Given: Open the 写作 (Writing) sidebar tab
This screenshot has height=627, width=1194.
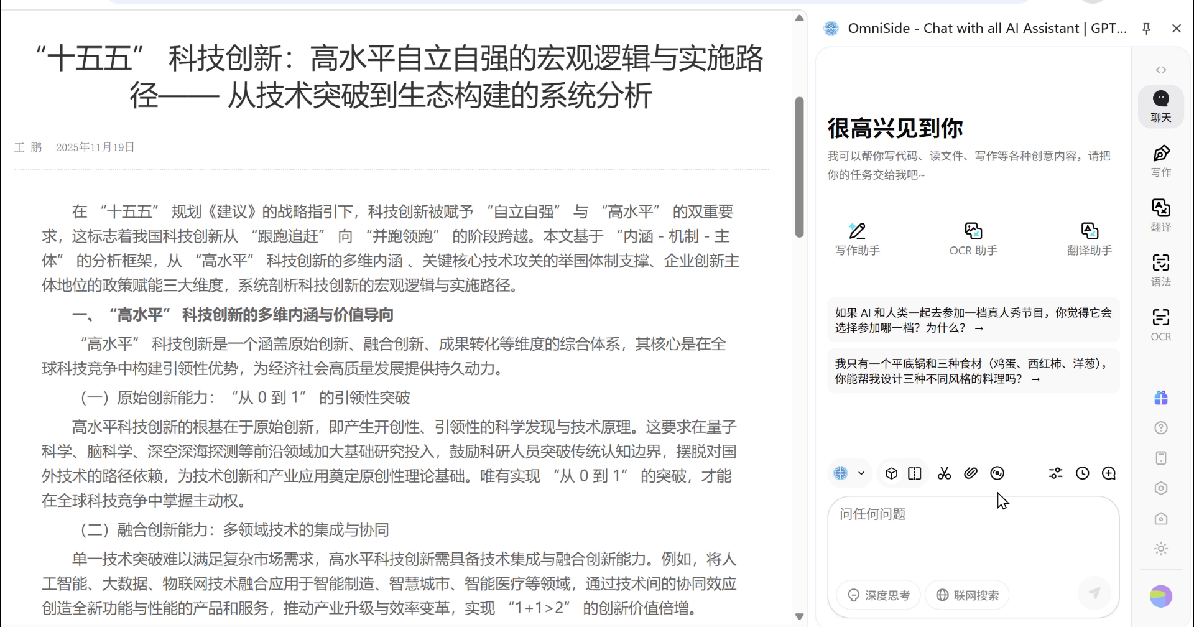Looking at the screenshot, I should [1160, 160].
